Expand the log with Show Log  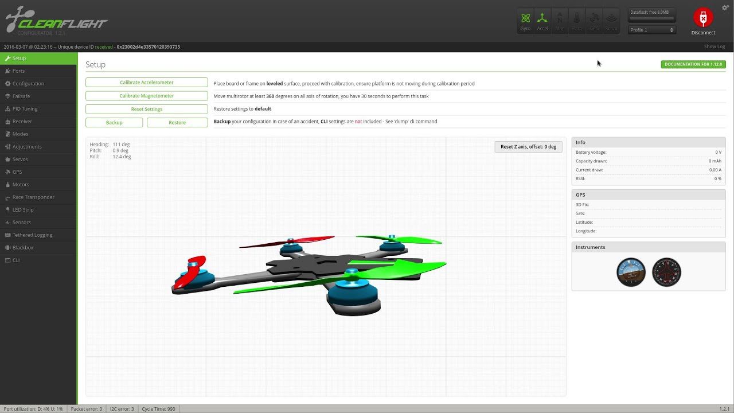(714, 46)
